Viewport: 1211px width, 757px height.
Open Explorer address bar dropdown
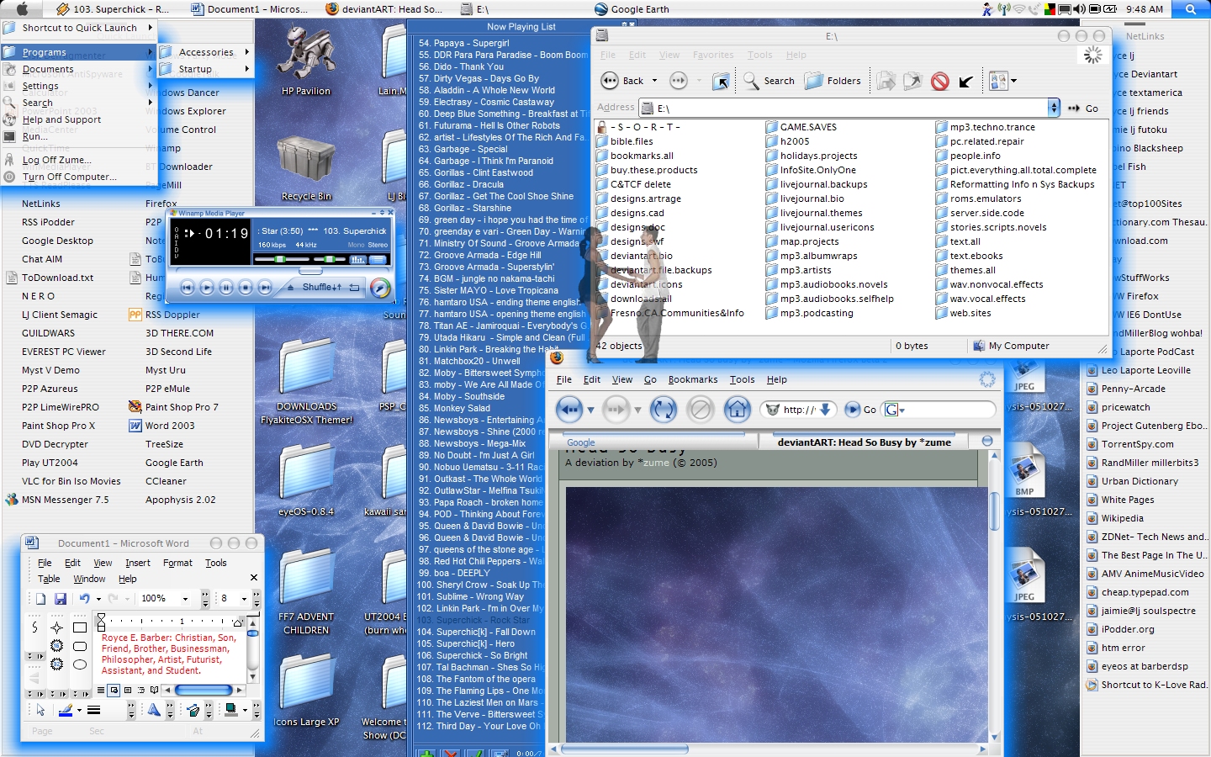1054,108
